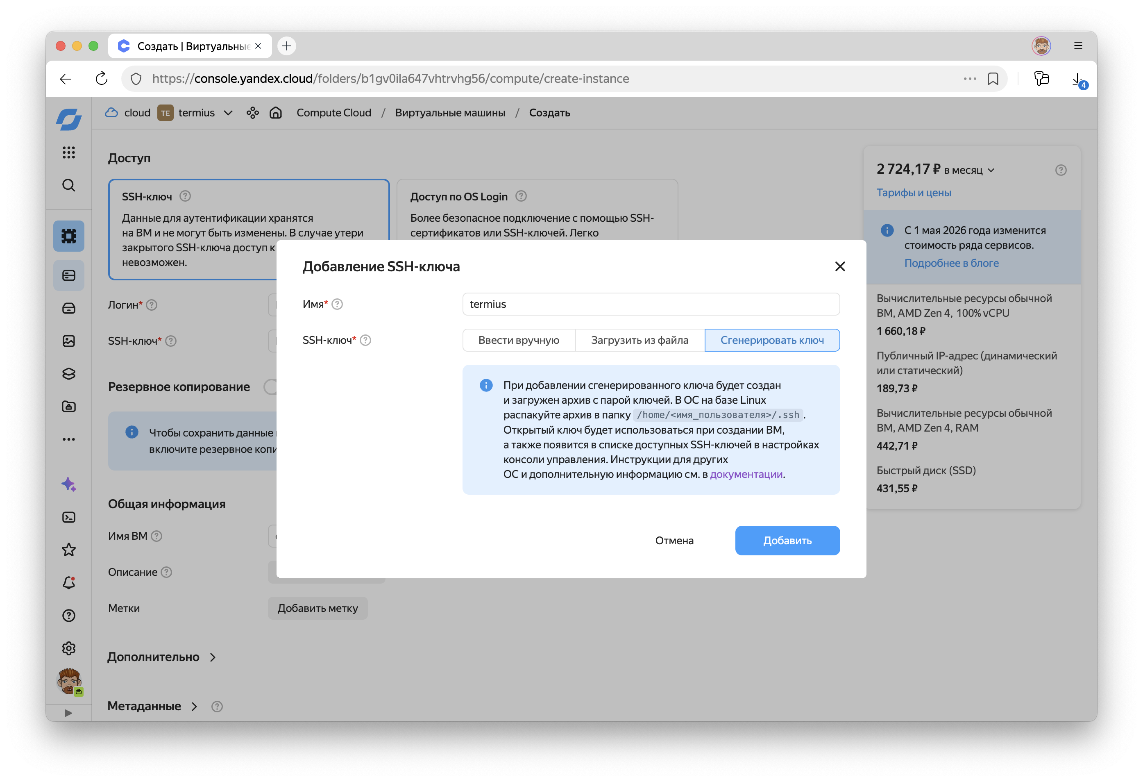Click the AI assistant sparkle icon
The height and width of the screenshot is (782, 1143).
tap(68, 485)
